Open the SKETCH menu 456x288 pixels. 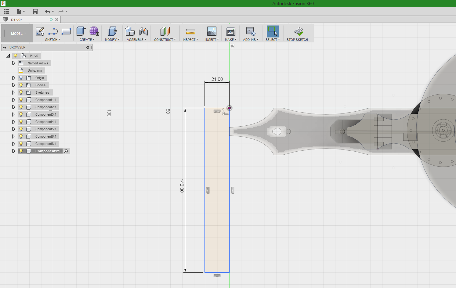tap(52, 40)
